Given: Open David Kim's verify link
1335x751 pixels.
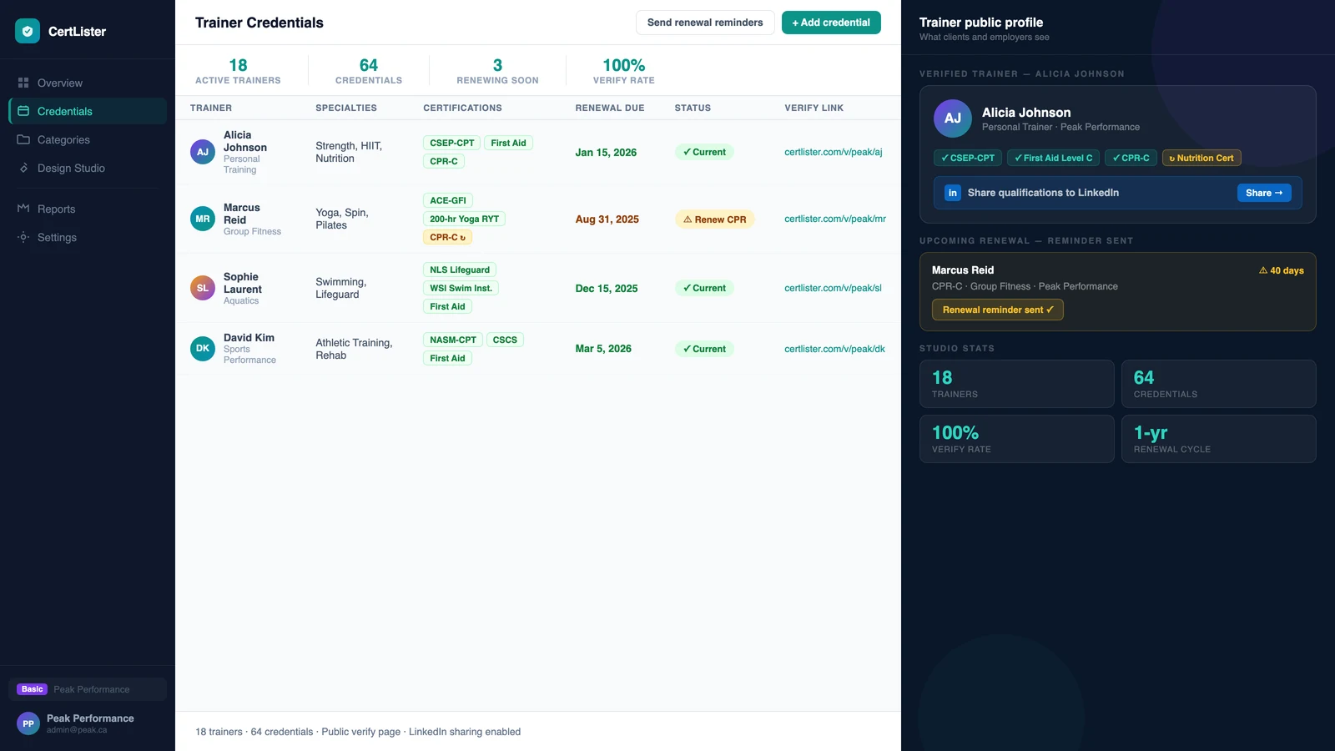Looking at the screenshot, I should click(x=834, y=349).
